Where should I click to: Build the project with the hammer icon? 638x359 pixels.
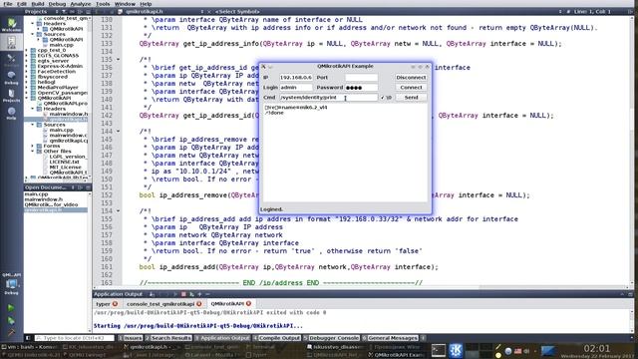pos(11,332)
